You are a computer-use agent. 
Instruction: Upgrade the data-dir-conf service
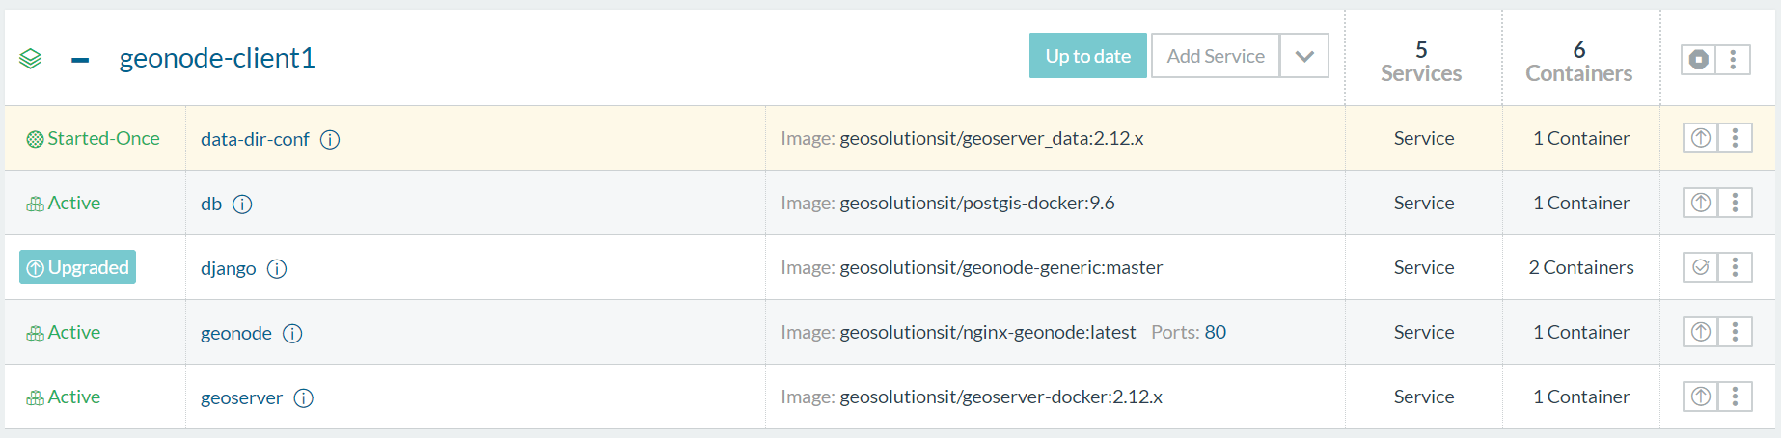tap(1701, 138)
